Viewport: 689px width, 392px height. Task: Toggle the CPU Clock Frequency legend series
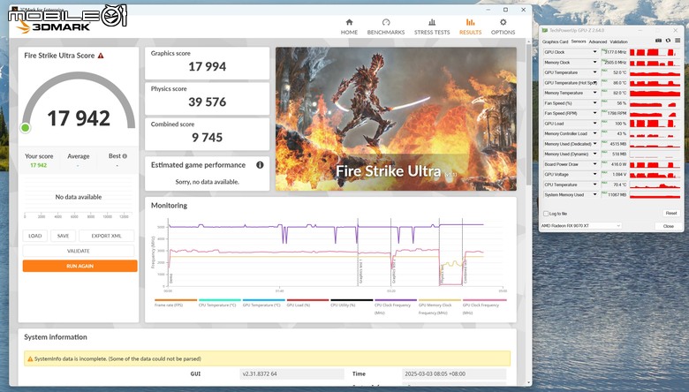[396, 307]
